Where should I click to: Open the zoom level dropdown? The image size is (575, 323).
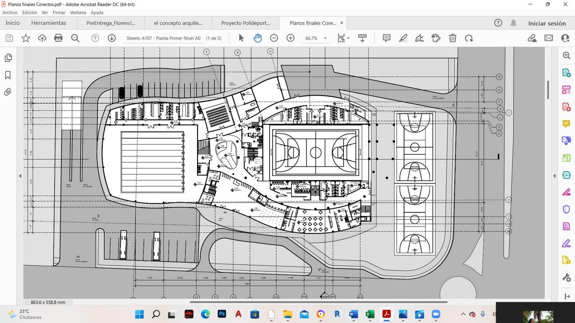tap(325, 38)
